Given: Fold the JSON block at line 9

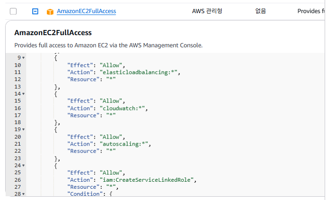Looking at the screenshot, I should pyautogui.click(x=23, y=58).
